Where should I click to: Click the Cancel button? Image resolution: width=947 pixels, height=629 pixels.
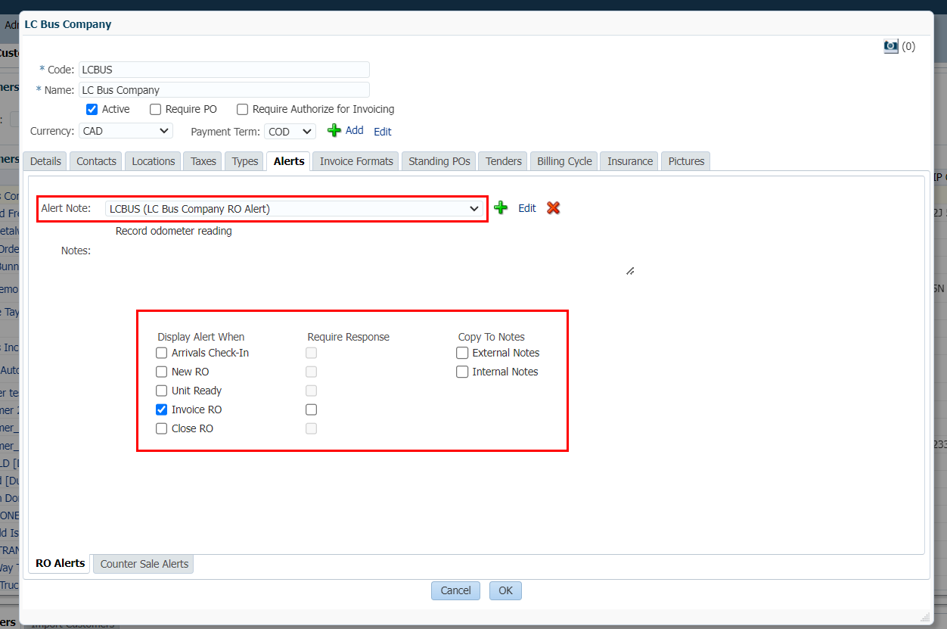coord(455,590)
